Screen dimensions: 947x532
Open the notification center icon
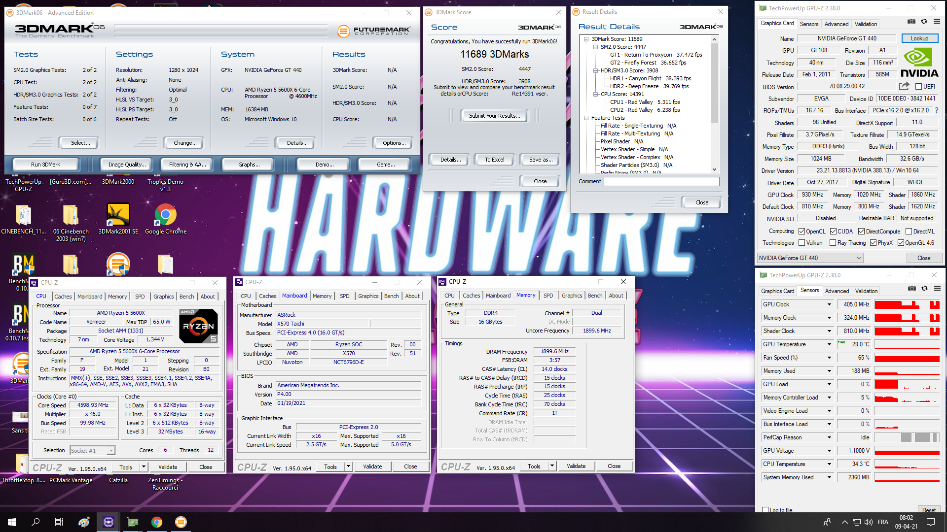[931, 522]
